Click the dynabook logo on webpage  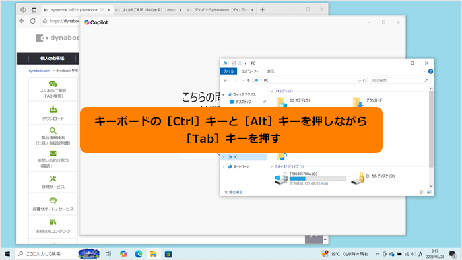tap(57, 38)
